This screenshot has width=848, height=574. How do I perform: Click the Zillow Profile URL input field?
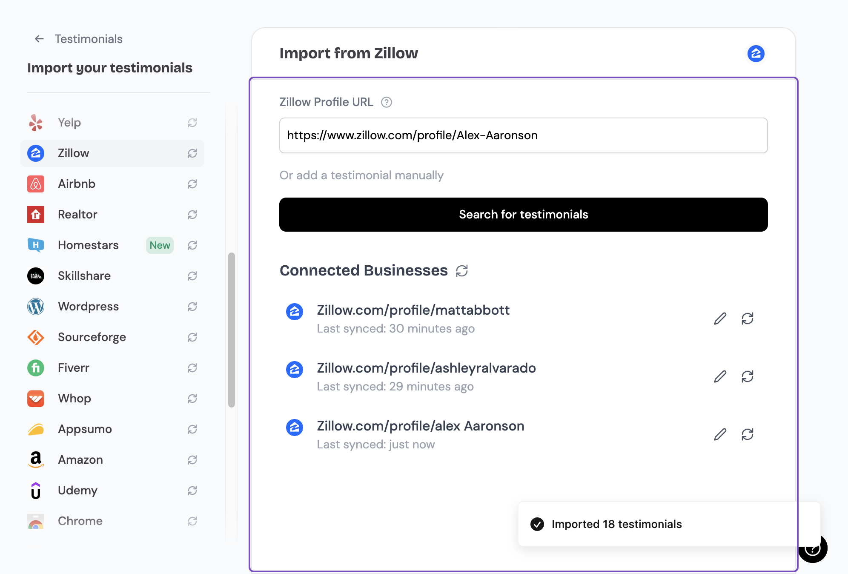click(x=523, y=135)
